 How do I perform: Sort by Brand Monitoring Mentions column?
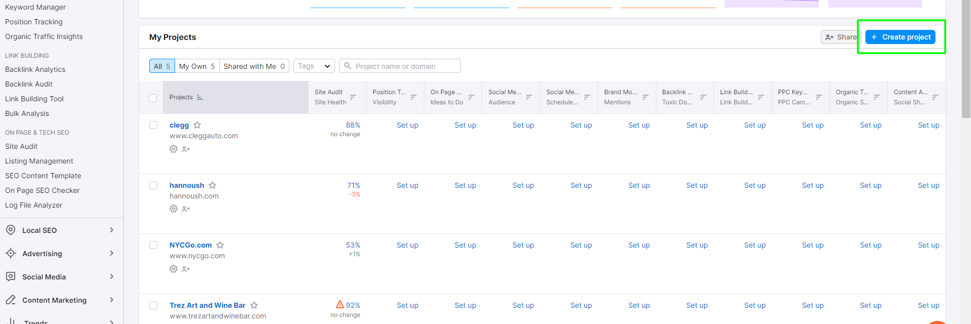[x=646, y=97]
